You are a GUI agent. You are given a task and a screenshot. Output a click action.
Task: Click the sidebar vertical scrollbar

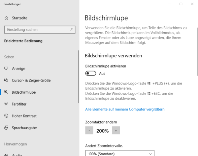tap(79, 77)
